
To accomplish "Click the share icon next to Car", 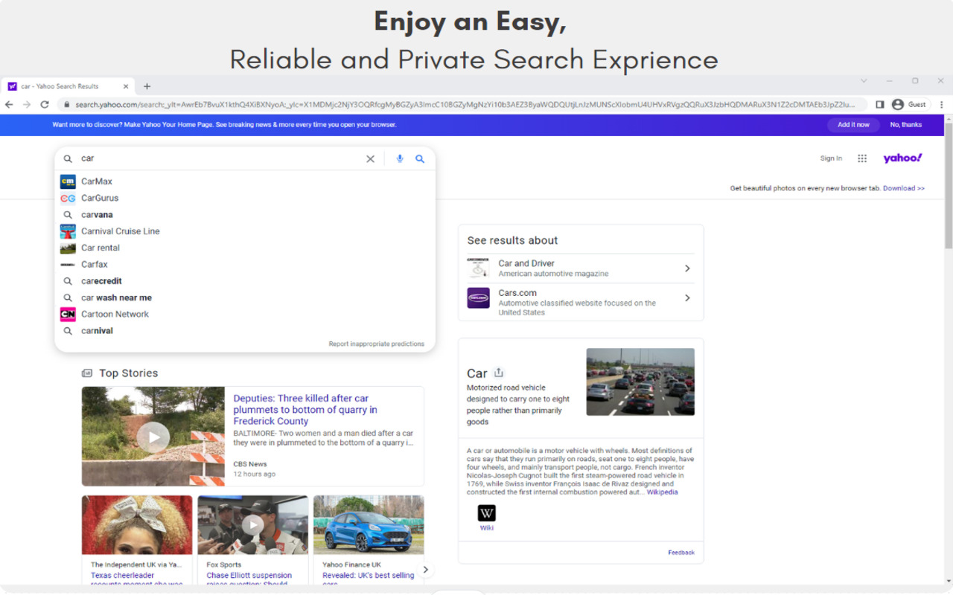I will 499,373.
